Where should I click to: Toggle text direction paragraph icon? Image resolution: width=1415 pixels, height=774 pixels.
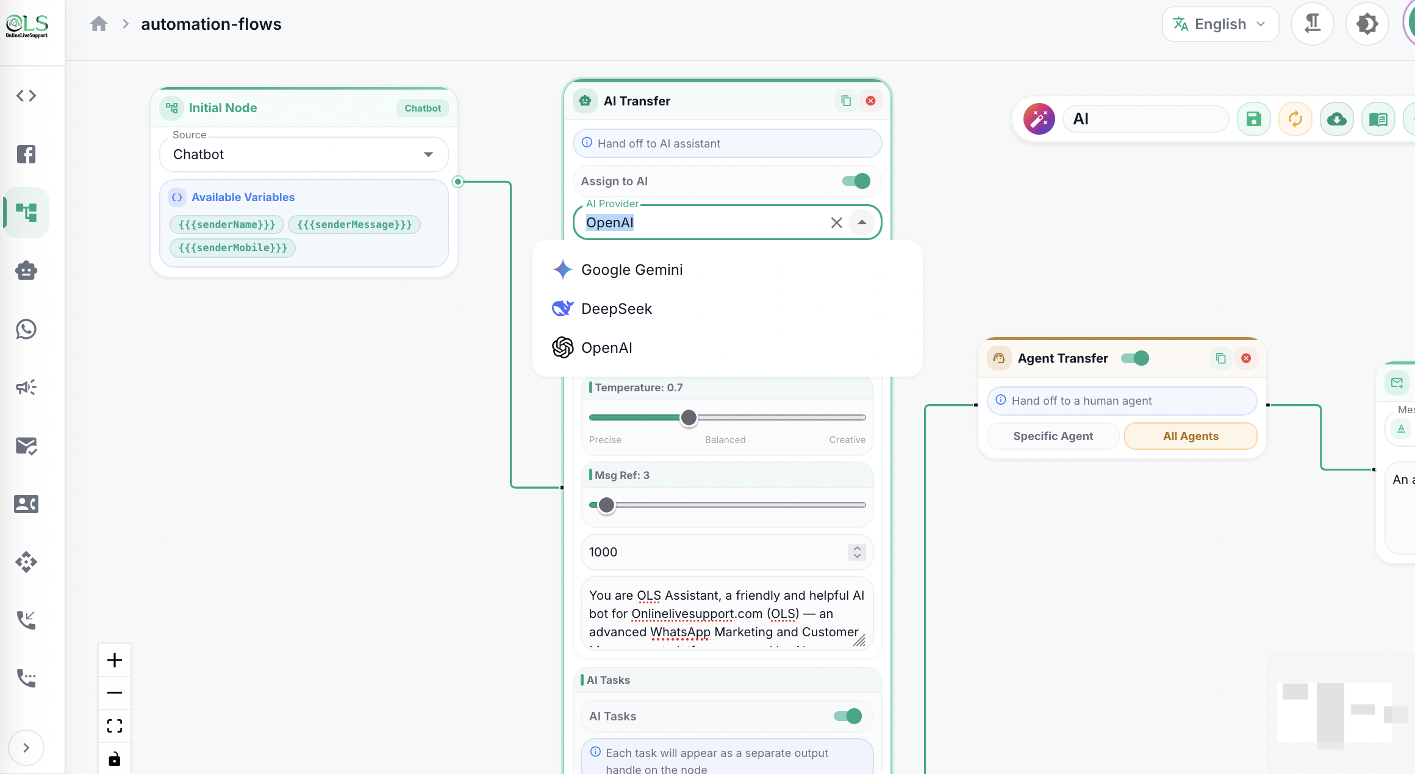(1313, 24)
